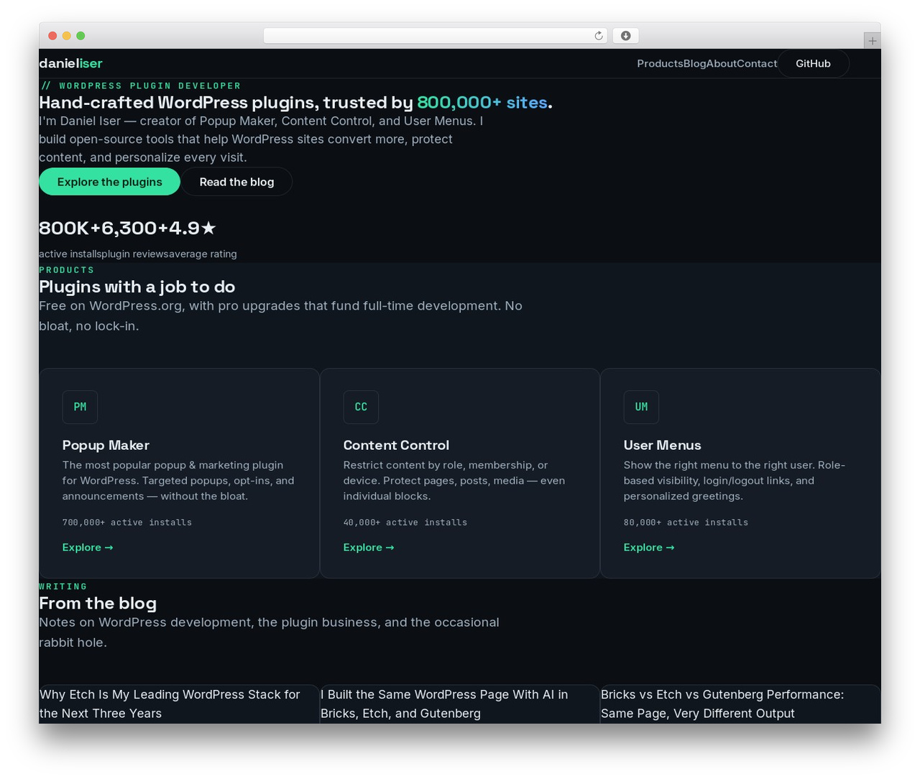Image resolution: width=920 pixels, height=779 pixels.
Task: Open the browser downloads icon
Action: (x=626, y=36)
